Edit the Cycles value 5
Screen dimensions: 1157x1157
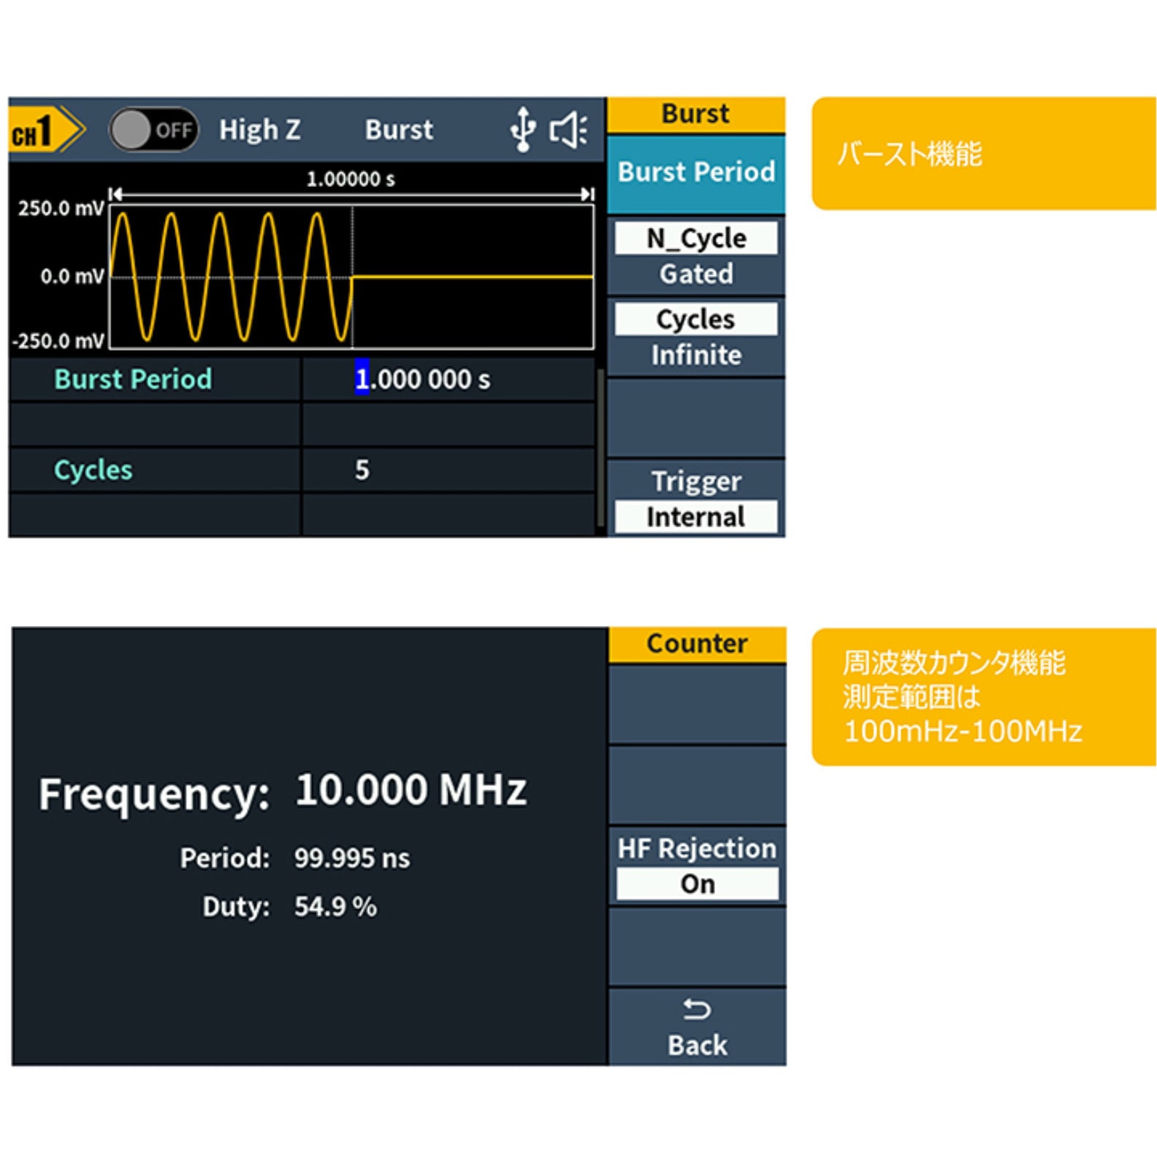click(448, 470)
